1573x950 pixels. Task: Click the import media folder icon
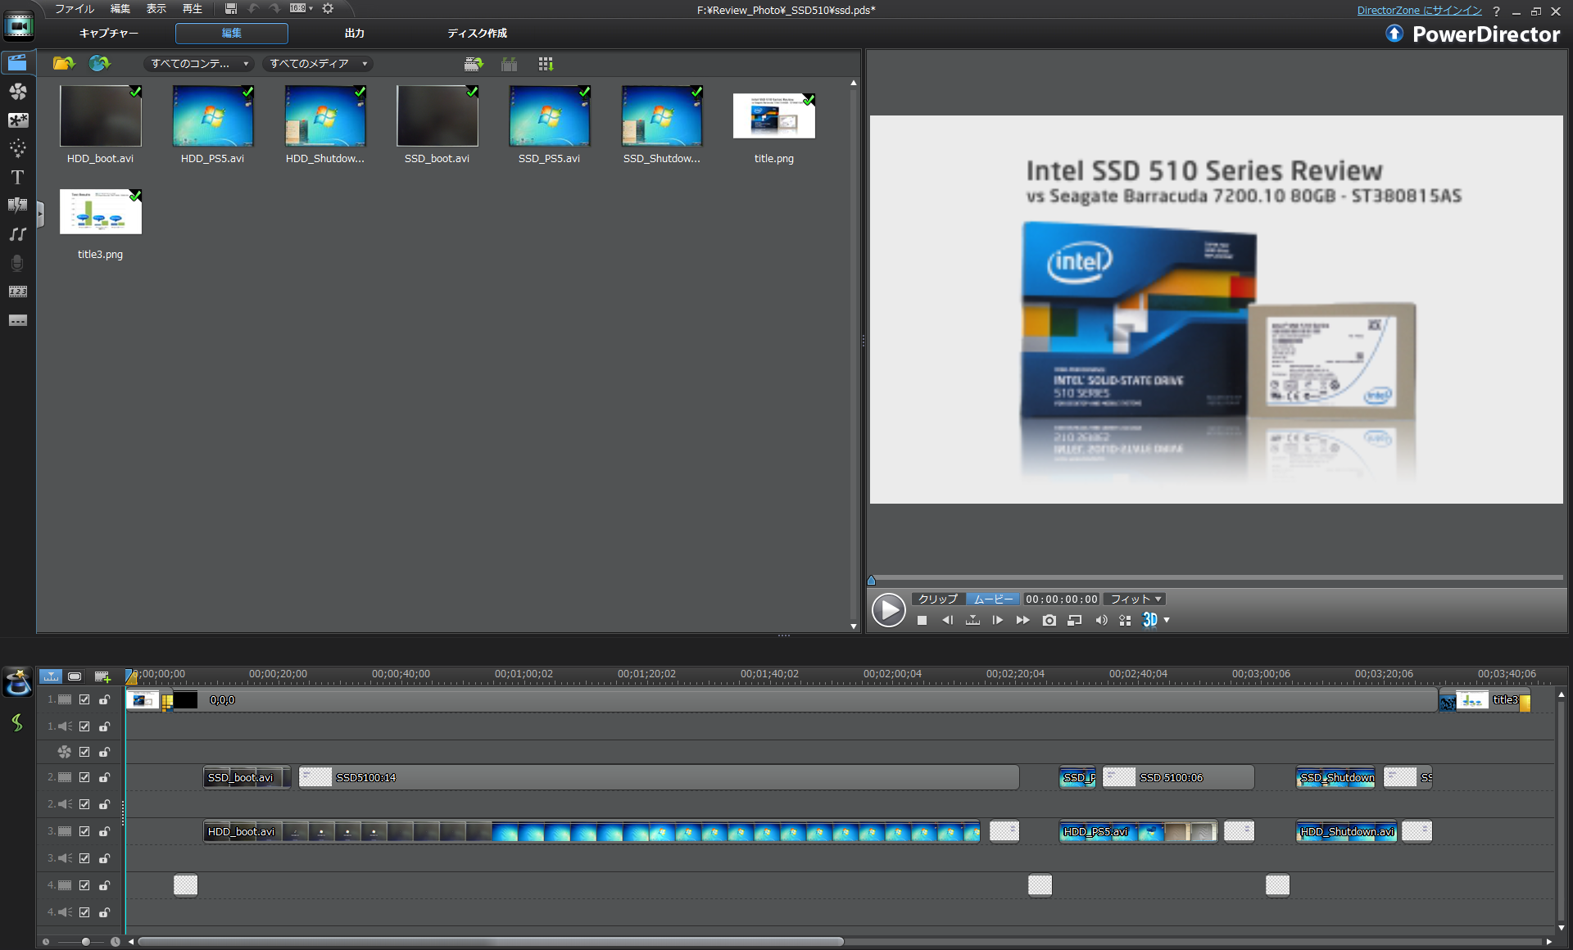(x=63, y=63)
